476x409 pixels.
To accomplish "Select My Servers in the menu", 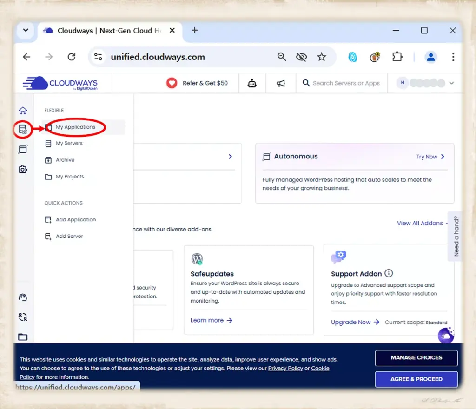I will tap(69, 144).
